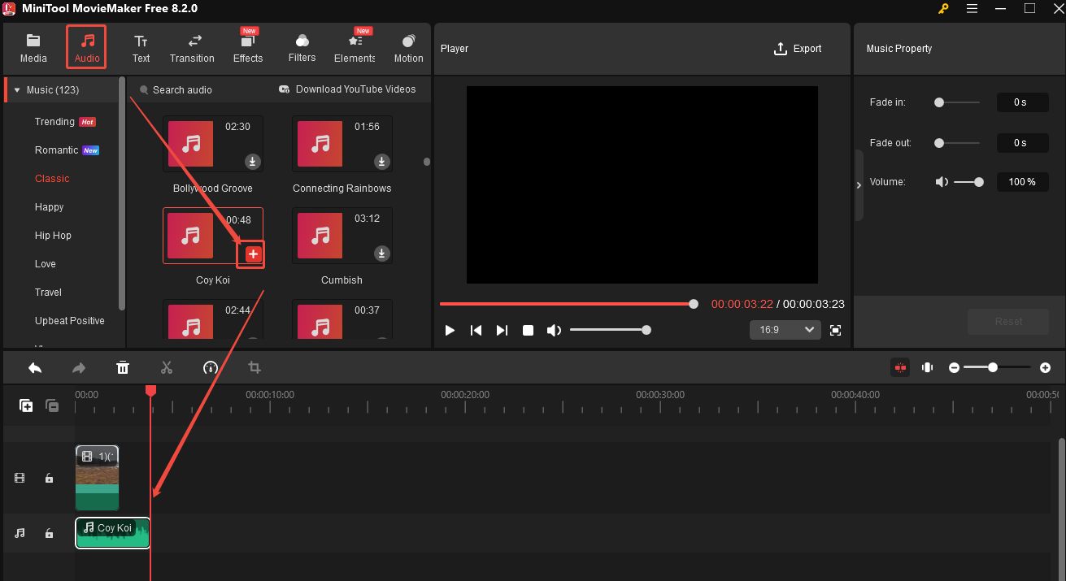Viewport: 1066px width, 581px height.
Task: Add Coy Koi to the timeline
Action: click(253, 254)
